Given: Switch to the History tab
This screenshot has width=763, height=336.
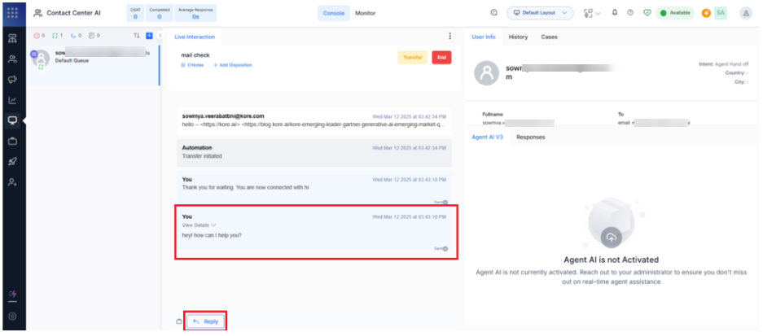Looking at the screenshot, I should [x=518, y=37].
